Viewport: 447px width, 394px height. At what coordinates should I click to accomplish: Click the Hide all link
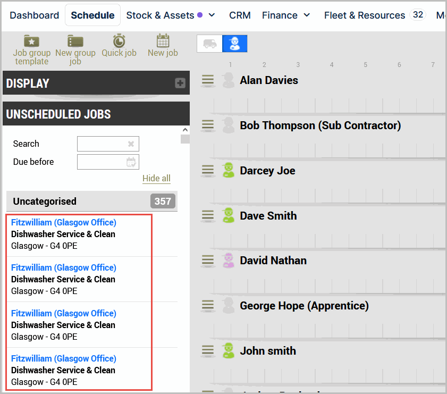tap(156, 178)
